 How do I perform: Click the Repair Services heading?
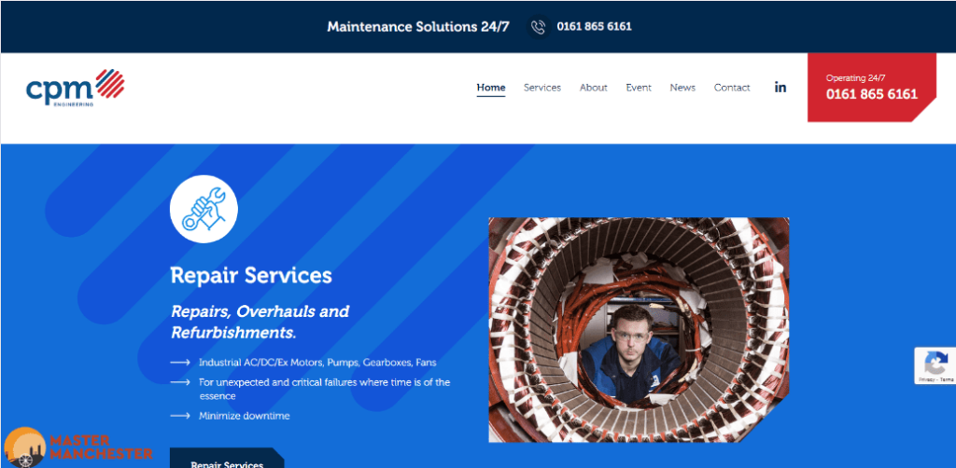tap(251, 275)
